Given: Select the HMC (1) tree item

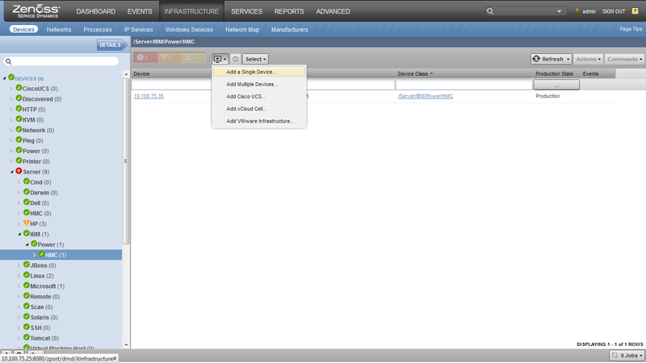Looking at the screenshot, I should point(61,255).
